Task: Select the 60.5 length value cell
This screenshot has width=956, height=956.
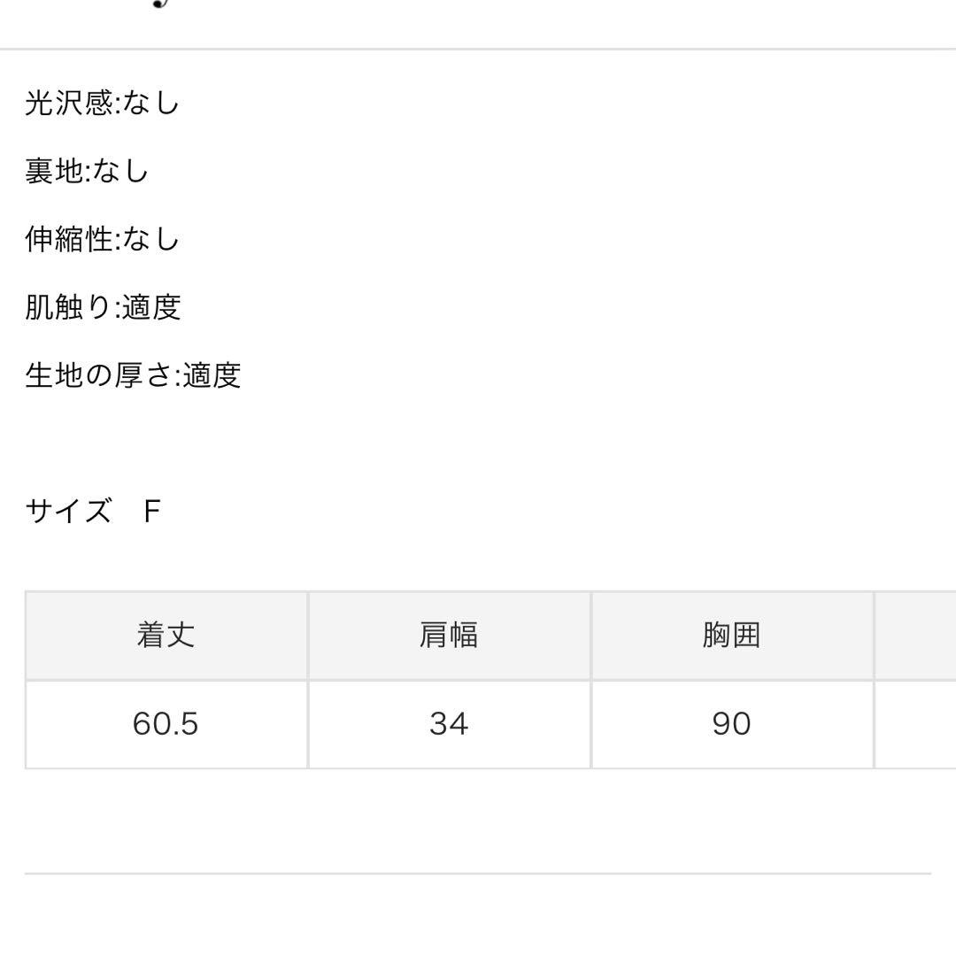Action: (166, 724)
